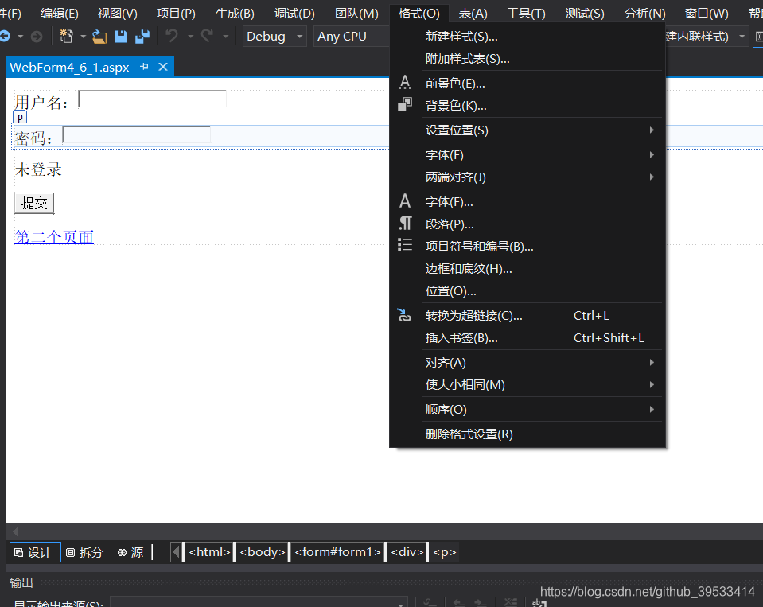
Task: Click the scroll-left arrow of tag navigator
Action: 176,552
